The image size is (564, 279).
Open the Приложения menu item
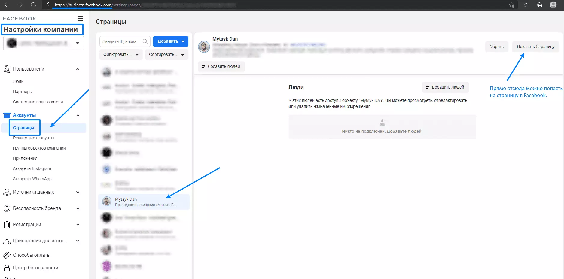tap(25, 159)
